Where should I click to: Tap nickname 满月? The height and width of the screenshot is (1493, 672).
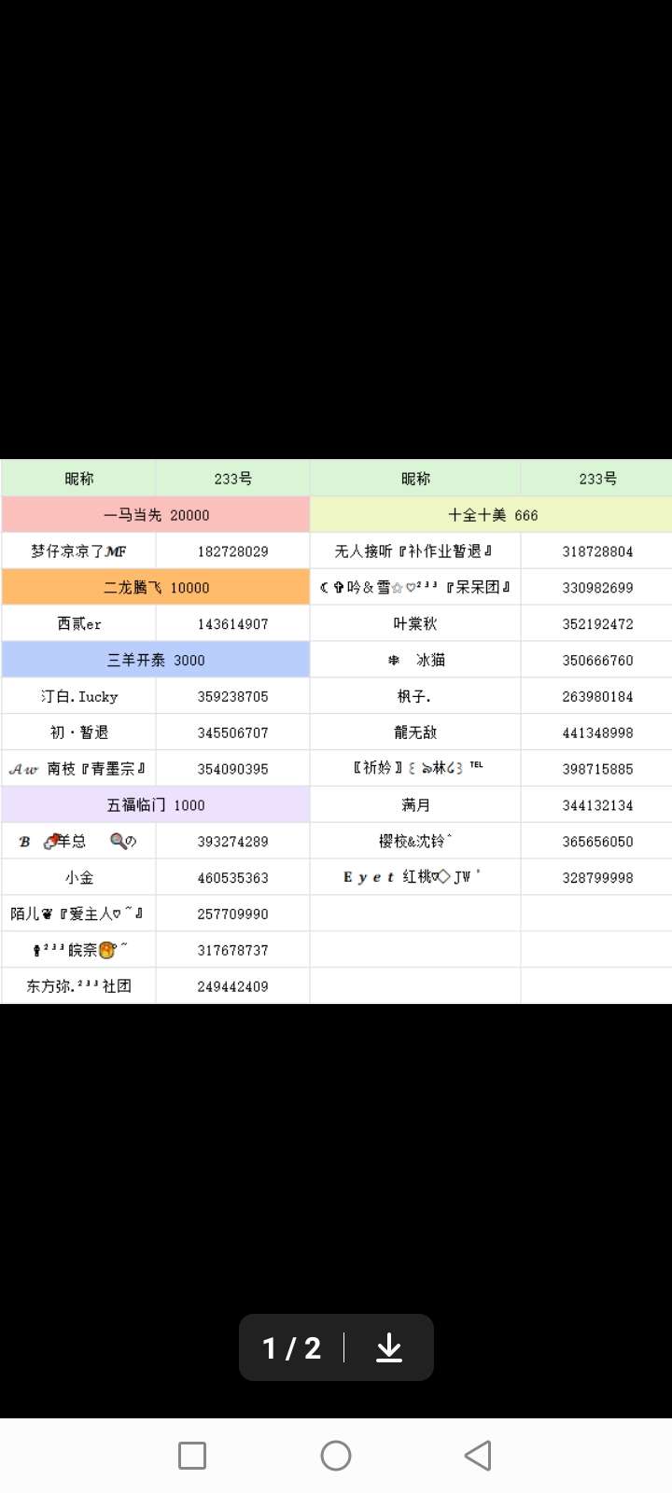(x=415, y=805)
